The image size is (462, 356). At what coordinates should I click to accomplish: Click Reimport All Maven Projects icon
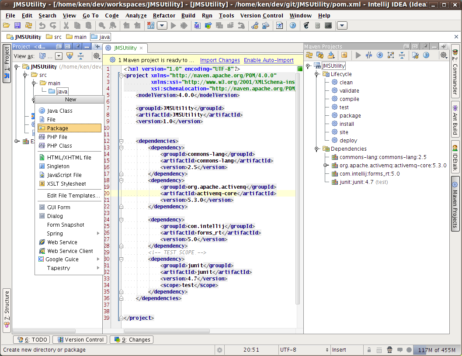[309, 55]
